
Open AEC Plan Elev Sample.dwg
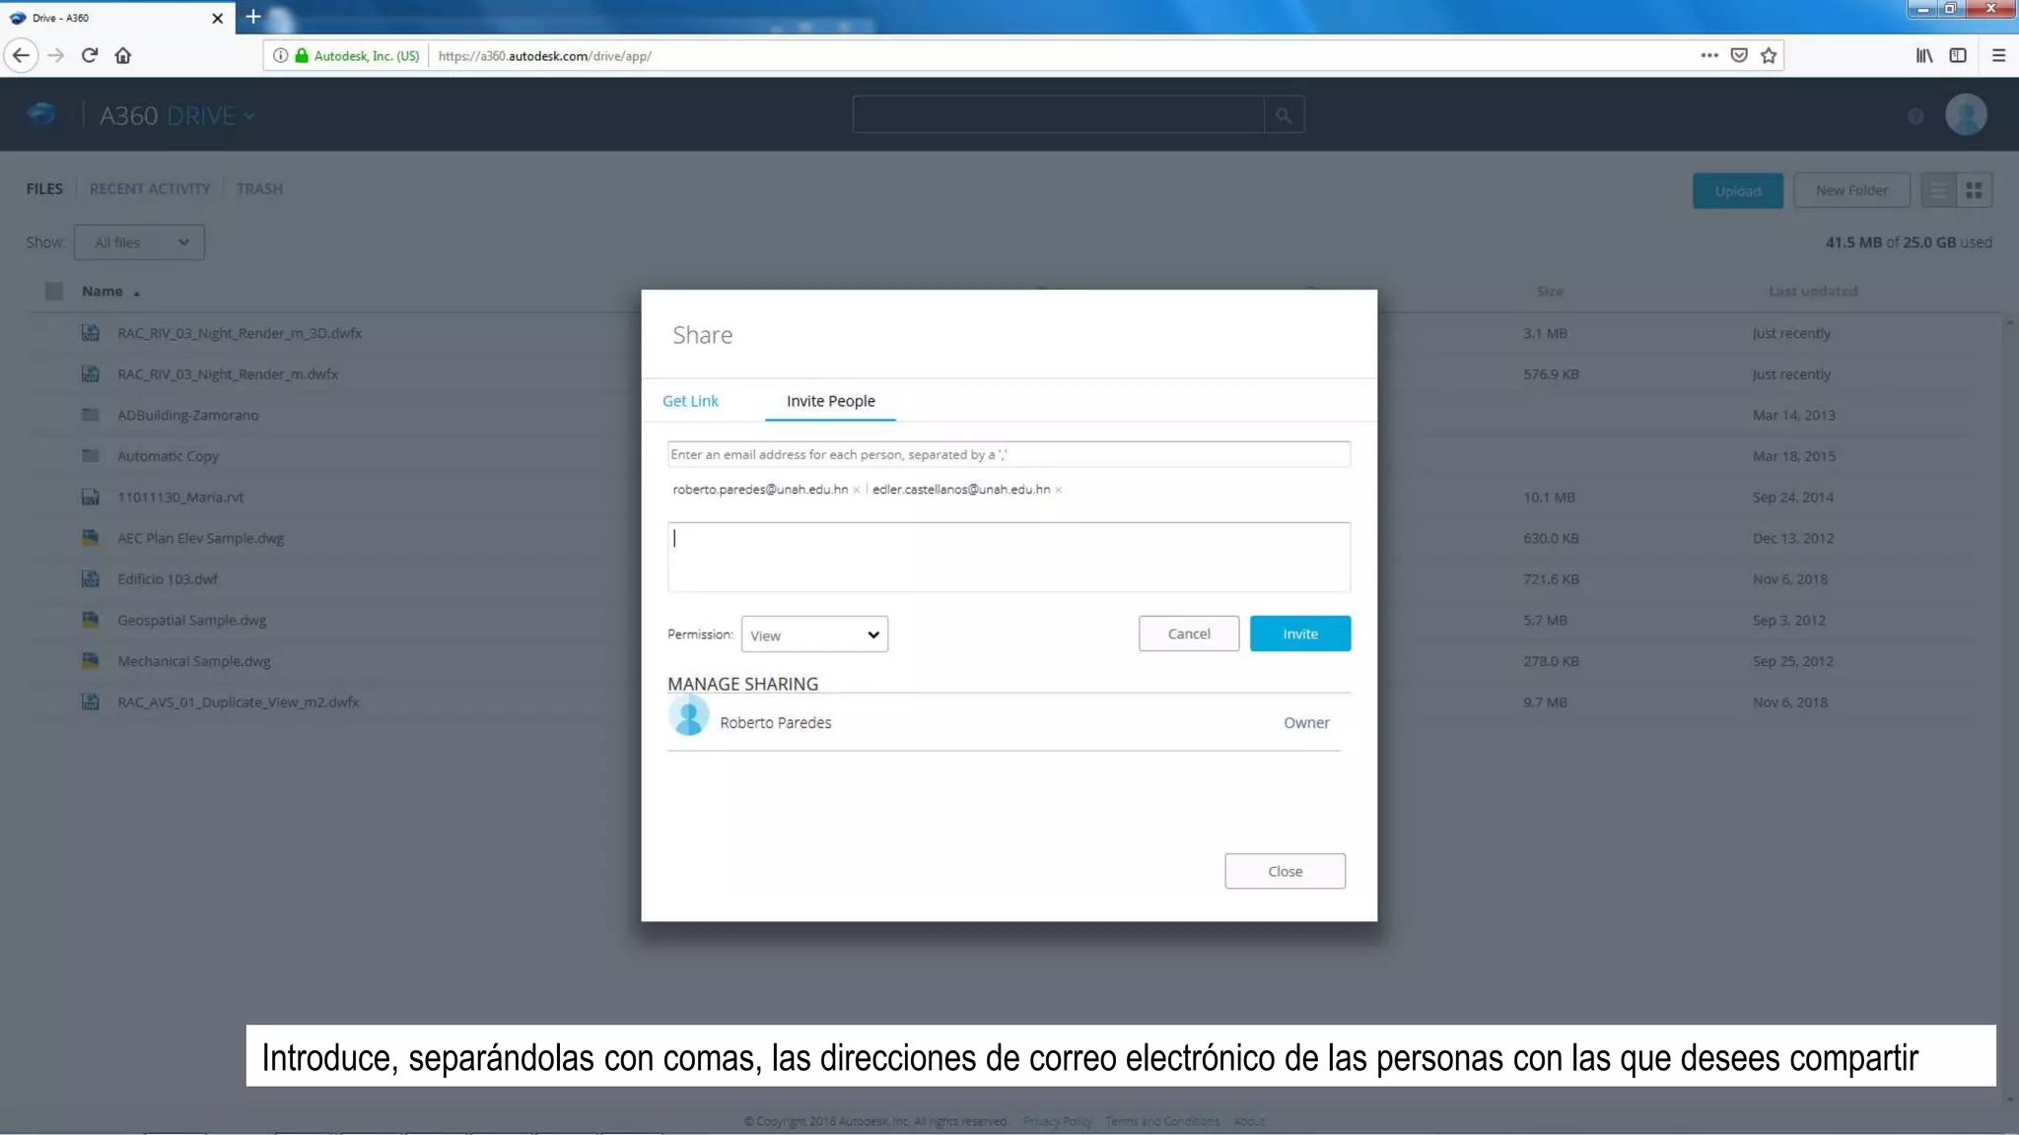[200, 538]
